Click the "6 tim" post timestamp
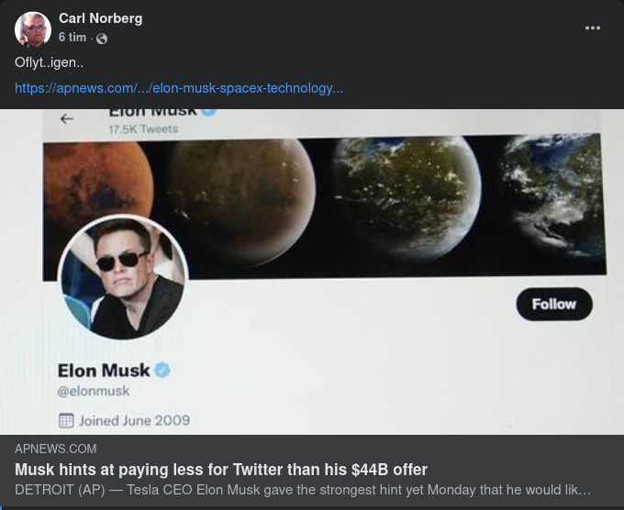 (x=72, y=38)
